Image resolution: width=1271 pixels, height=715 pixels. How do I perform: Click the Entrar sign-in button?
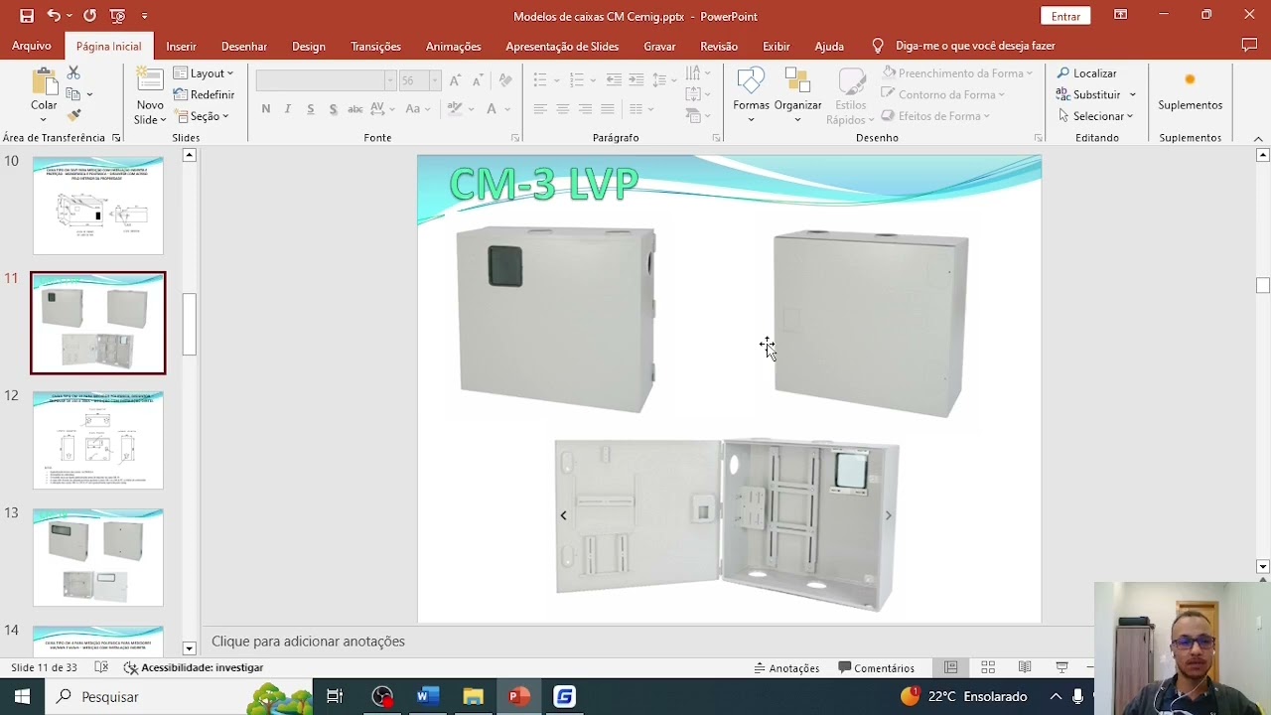click(x=1065, y=16)
